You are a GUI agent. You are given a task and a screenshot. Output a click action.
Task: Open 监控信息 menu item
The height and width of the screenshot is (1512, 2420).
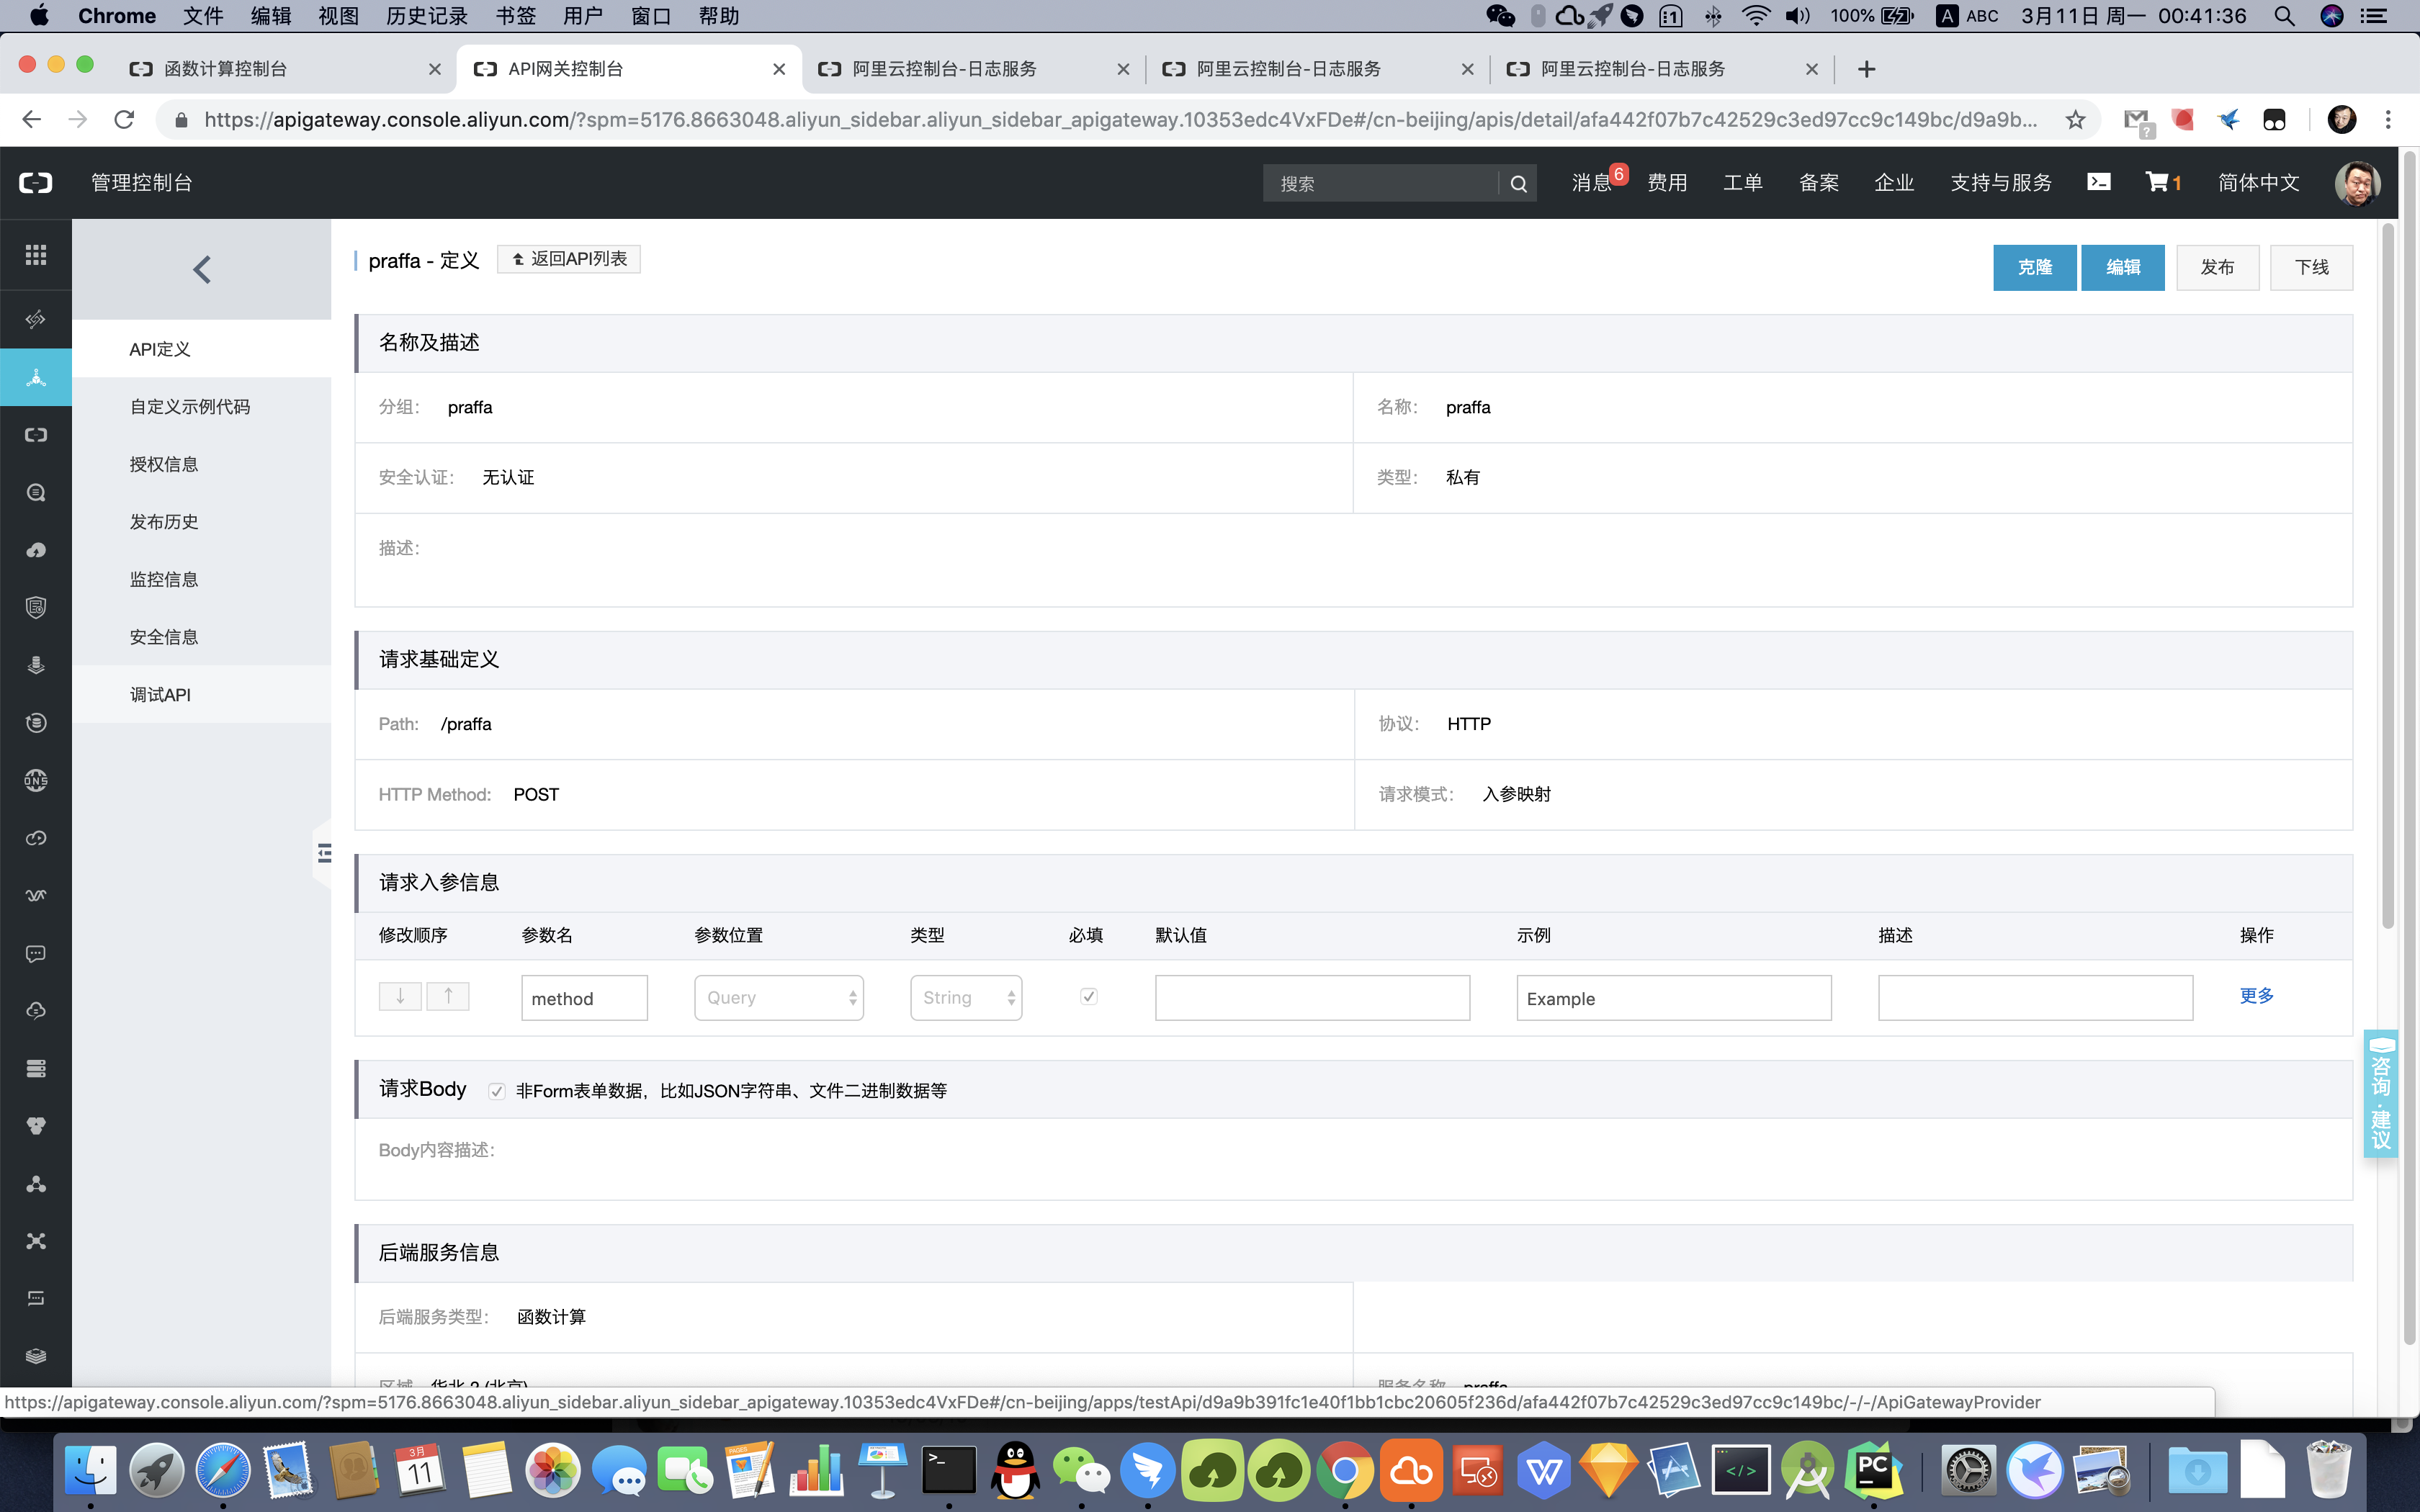pos(202,580)
